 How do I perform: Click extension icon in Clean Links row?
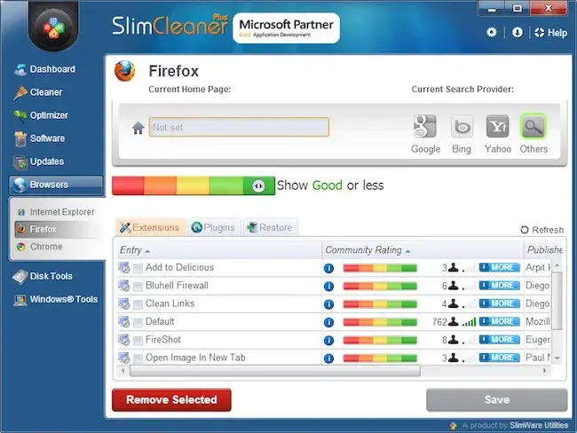coord(124,303)
